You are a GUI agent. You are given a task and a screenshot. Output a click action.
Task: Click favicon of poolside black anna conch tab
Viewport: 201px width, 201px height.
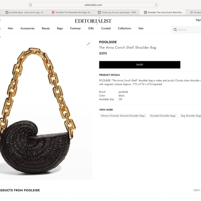[7, 12]
